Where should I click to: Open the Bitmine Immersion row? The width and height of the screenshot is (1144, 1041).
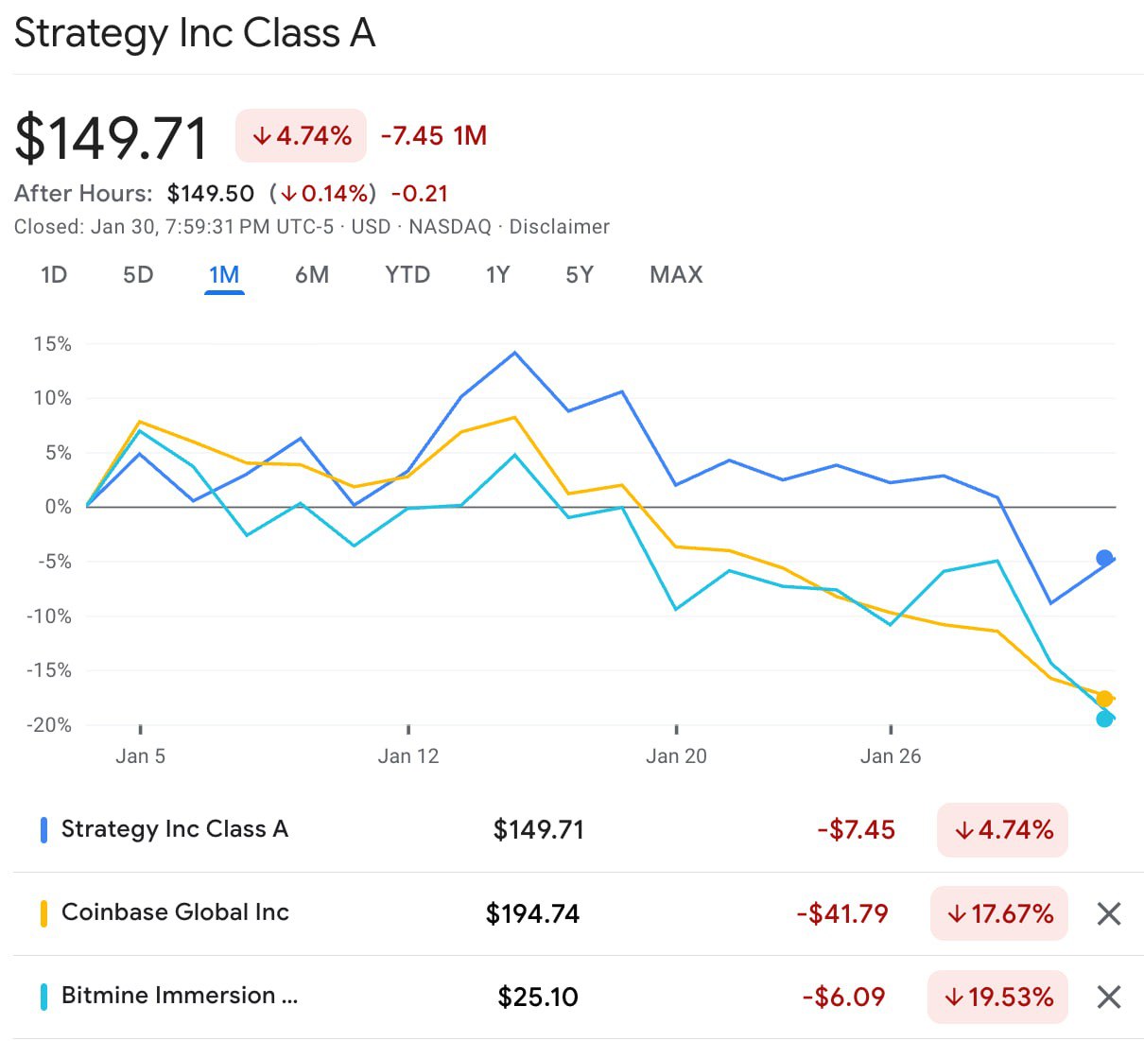(180, 996)
